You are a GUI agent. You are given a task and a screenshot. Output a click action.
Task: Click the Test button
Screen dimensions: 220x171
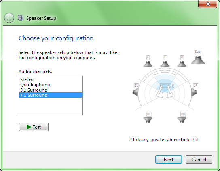pyautogui.click(x=34, y=127)
